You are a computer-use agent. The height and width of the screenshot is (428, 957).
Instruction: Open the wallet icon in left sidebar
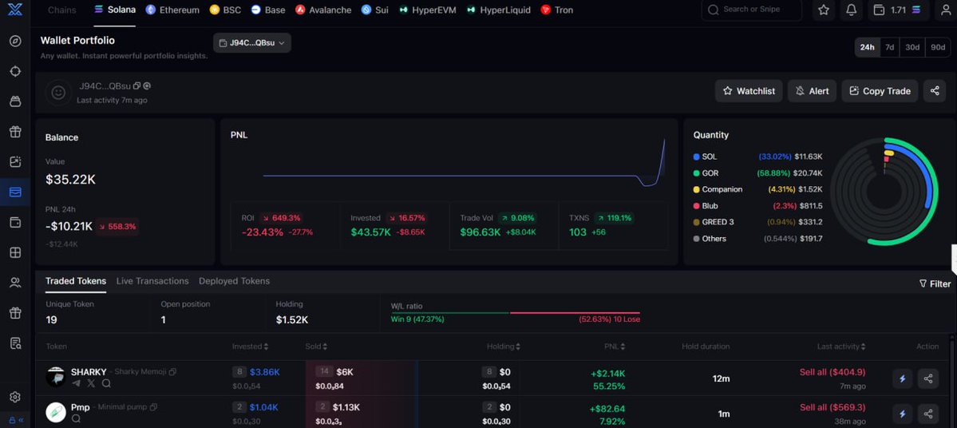[16, 222]
